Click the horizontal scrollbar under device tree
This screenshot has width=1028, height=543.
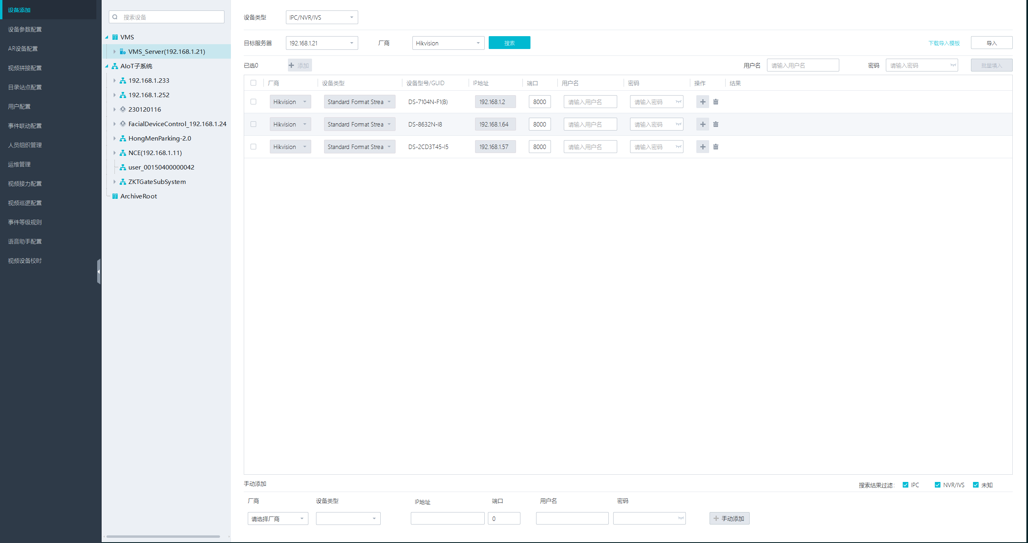[x=163, y=536]
